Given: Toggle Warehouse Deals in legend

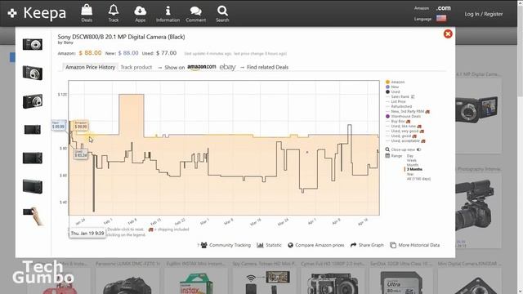Looking at the screenshot, I should pos(403,116).
